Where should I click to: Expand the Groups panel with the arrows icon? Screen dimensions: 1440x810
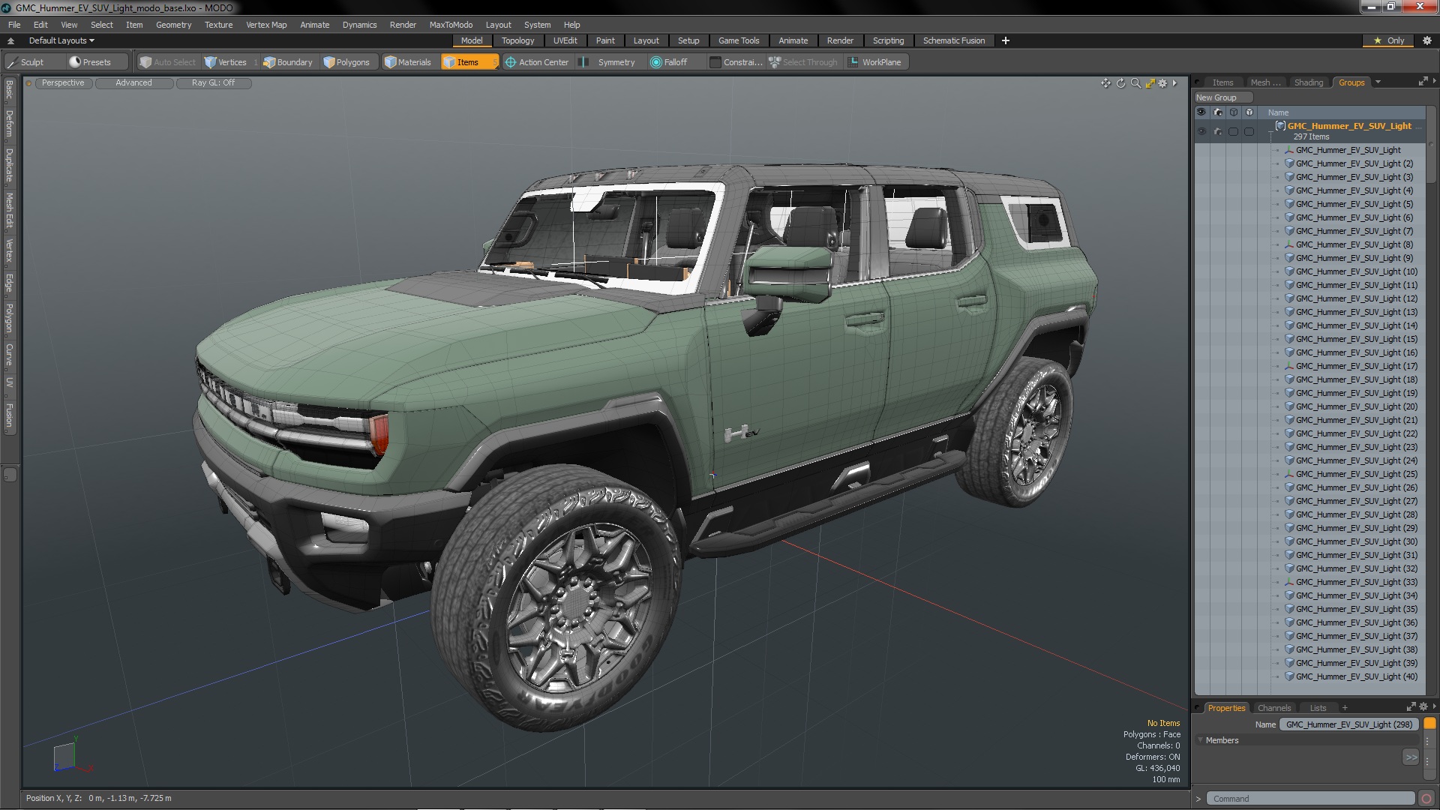pos(1423,82)
